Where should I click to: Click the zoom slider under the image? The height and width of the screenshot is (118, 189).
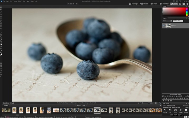tap(145, 103)
